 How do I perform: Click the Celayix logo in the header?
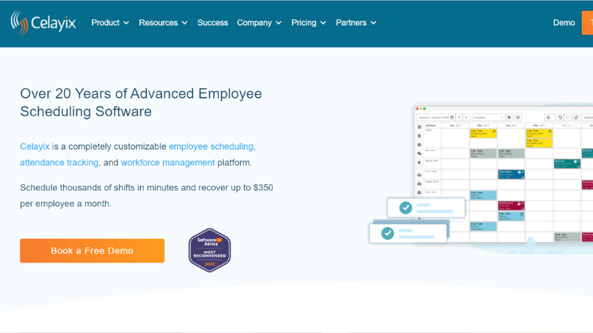(x=43, y=23)
